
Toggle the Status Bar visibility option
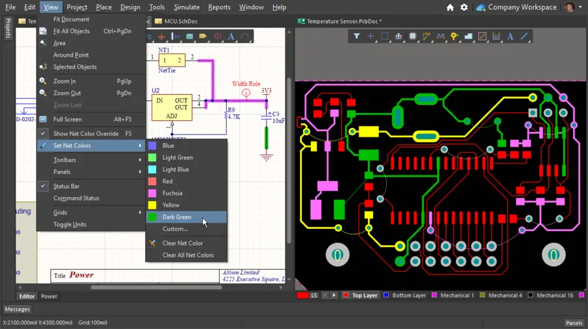pos(66,187)
